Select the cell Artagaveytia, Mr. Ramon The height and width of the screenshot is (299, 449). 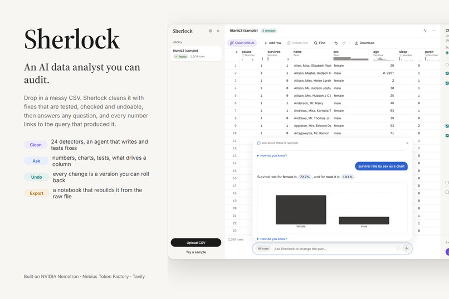[312, 133]
